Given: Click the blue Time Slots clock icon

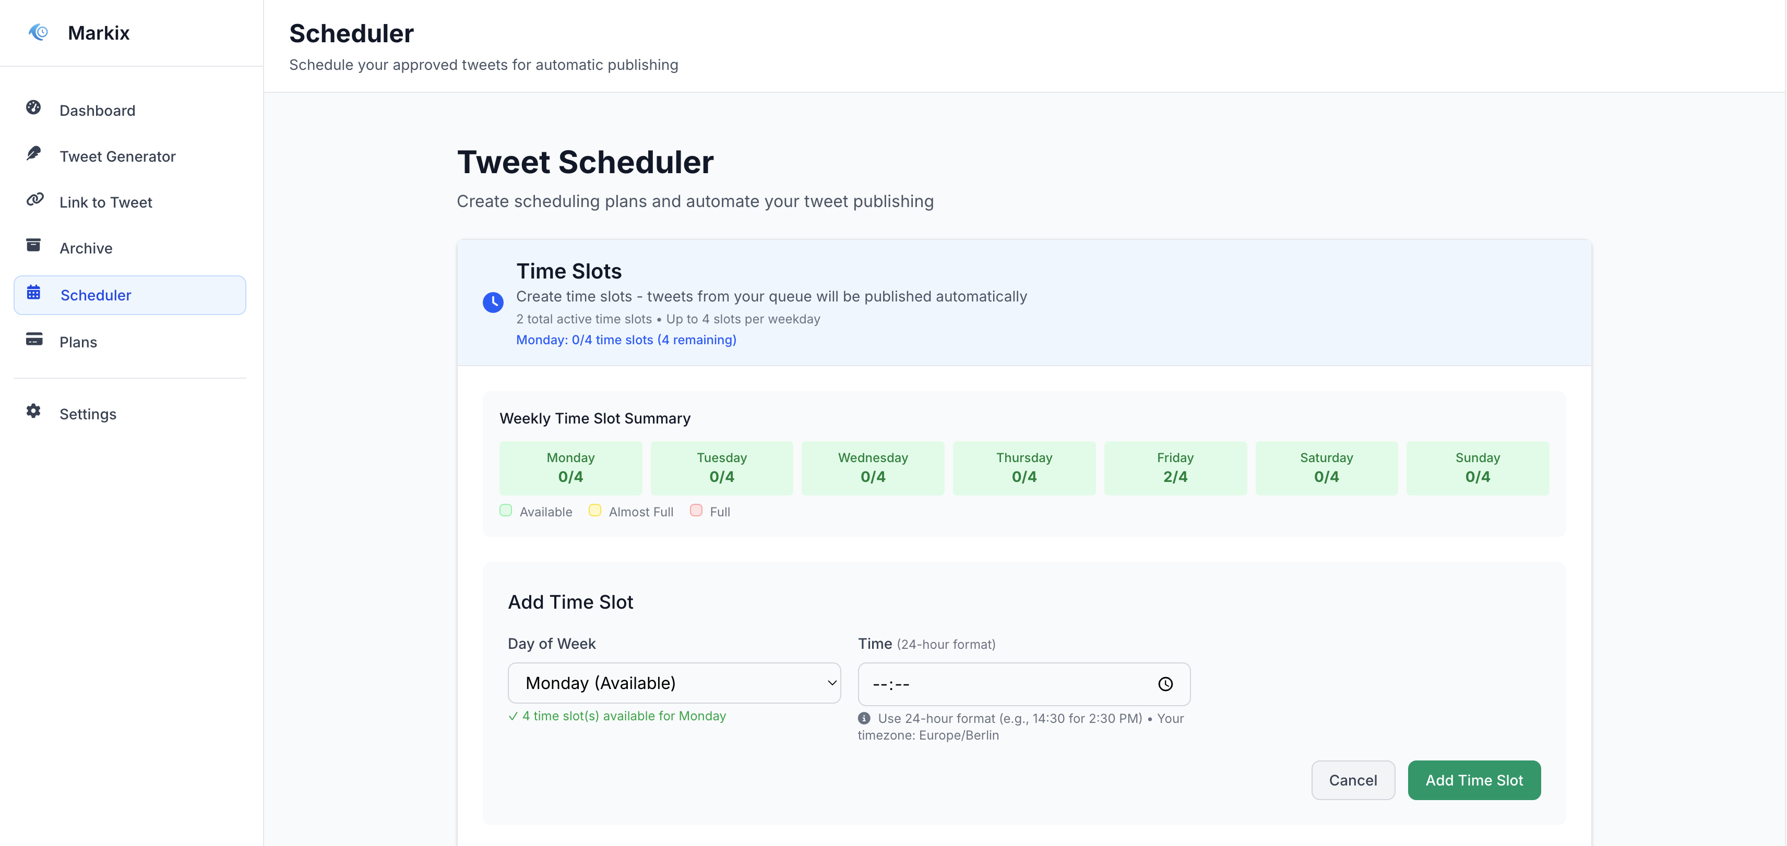Looking at the screenshot, I should (x=493, y=303).
